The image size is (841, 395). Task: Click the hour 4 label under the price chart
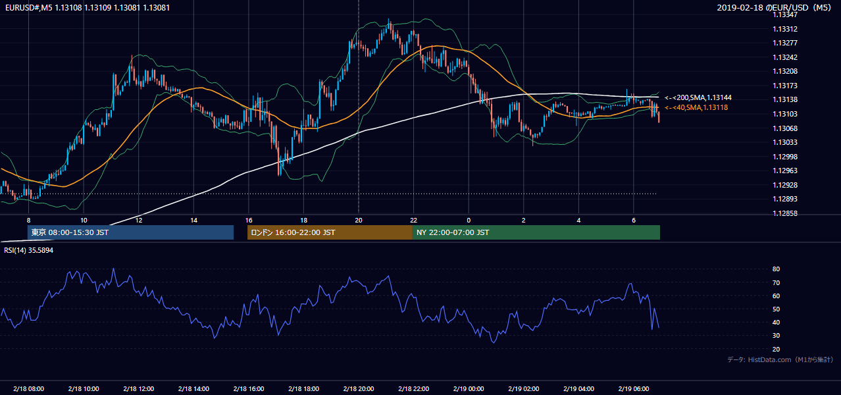coord(578,220)
